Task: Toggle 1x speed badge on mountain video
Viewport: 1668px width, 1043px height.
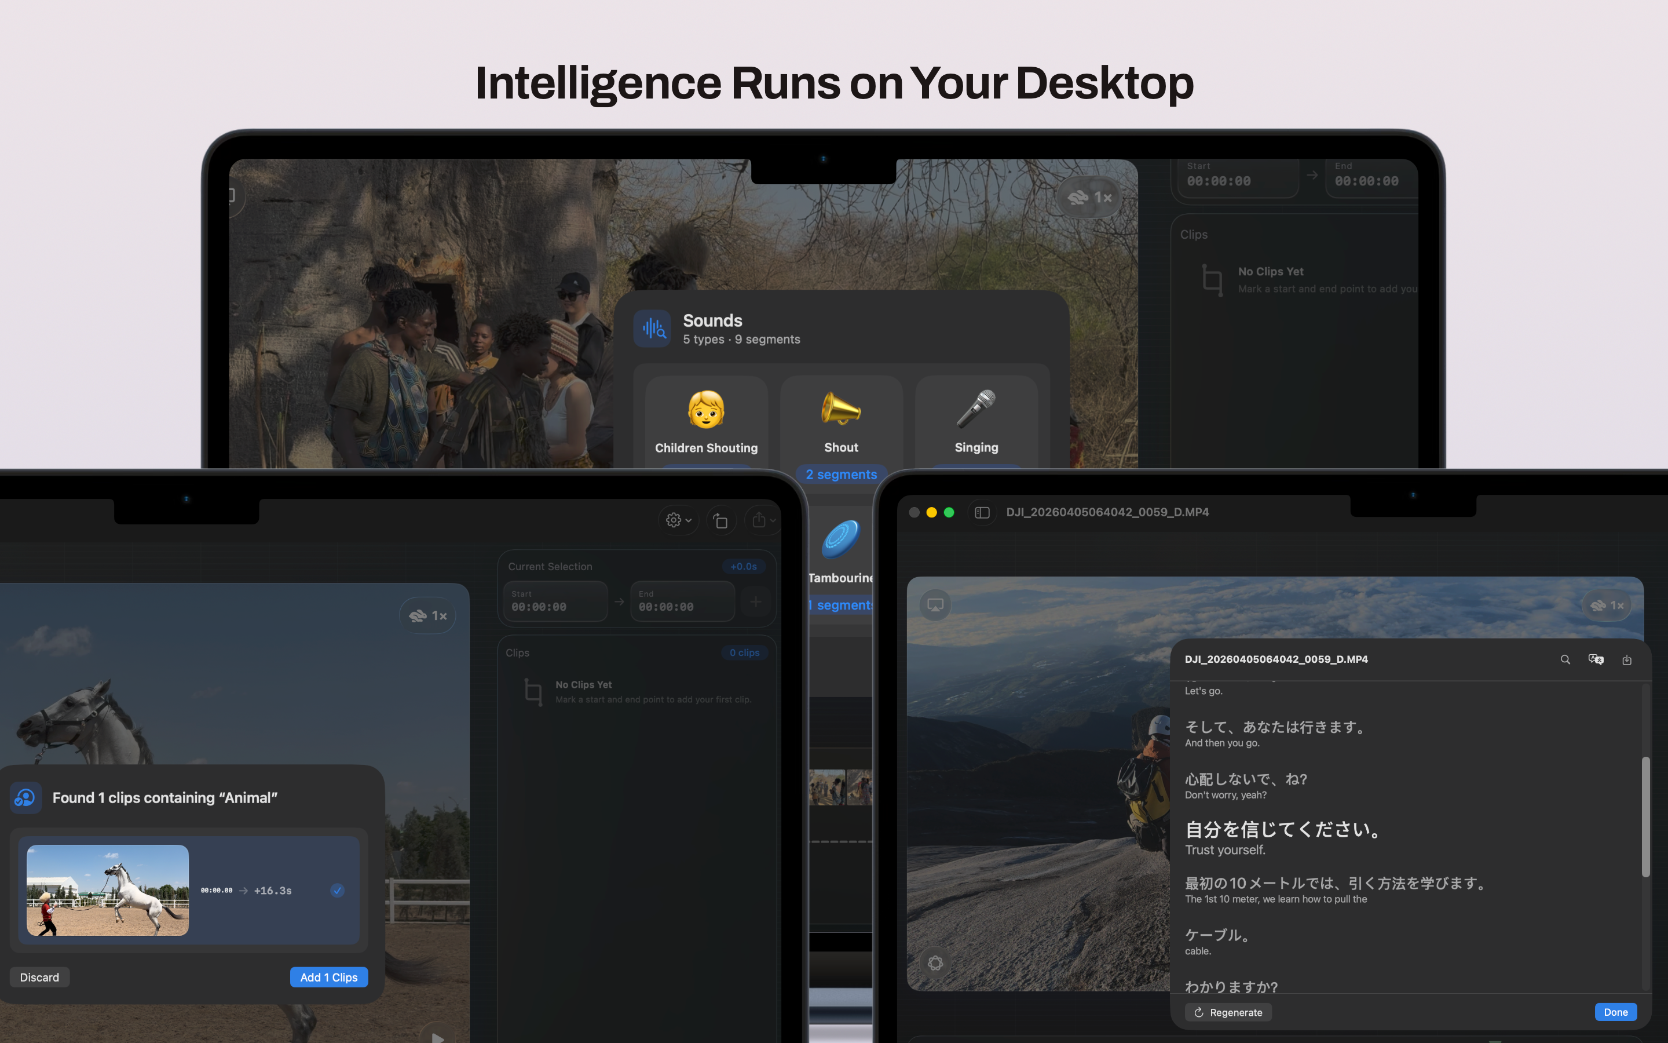Action: (x=1607, y=606)
